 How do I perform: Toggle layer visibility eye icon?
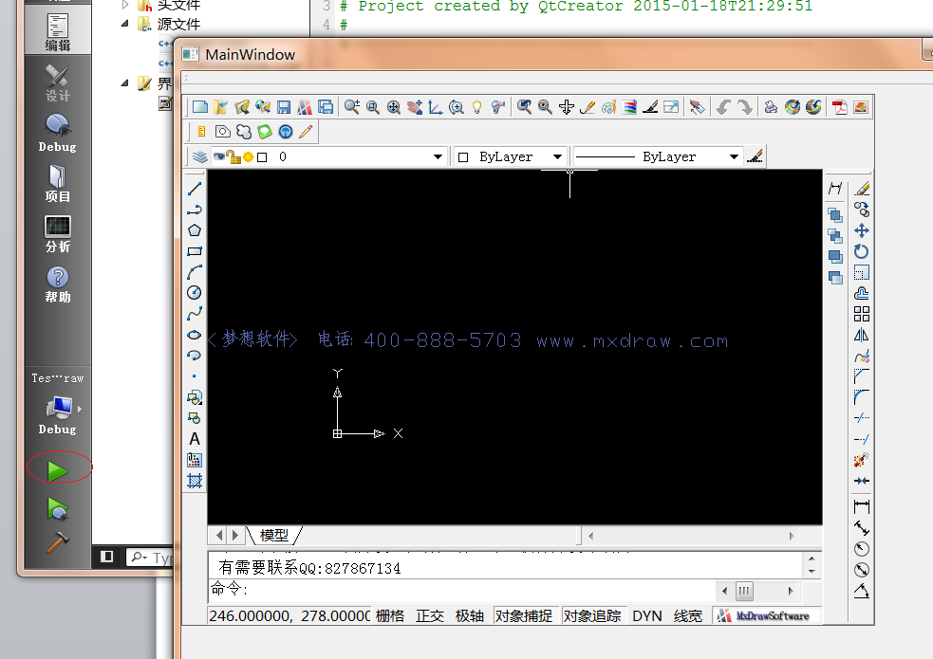tap(219, 156)
